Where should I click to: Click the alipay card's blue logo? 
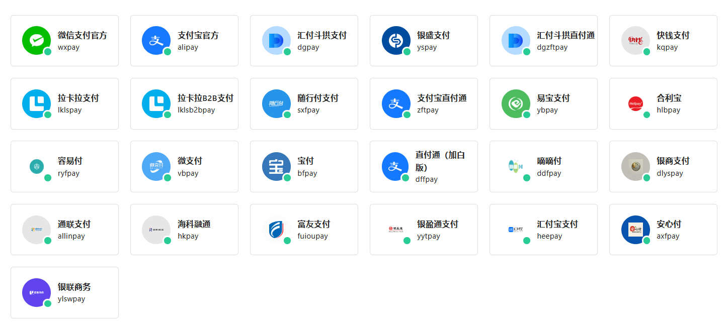click(156, 41)
